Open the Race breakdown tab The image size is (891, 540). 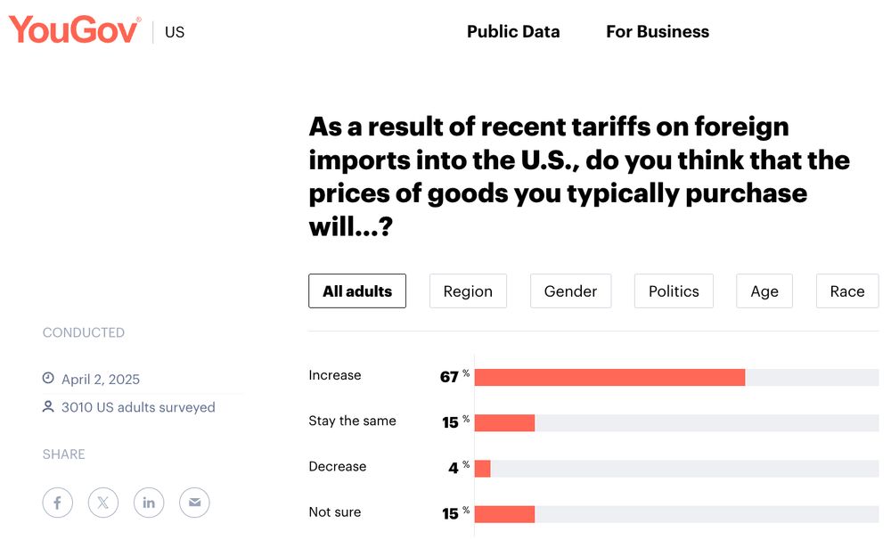pos(846,291)
